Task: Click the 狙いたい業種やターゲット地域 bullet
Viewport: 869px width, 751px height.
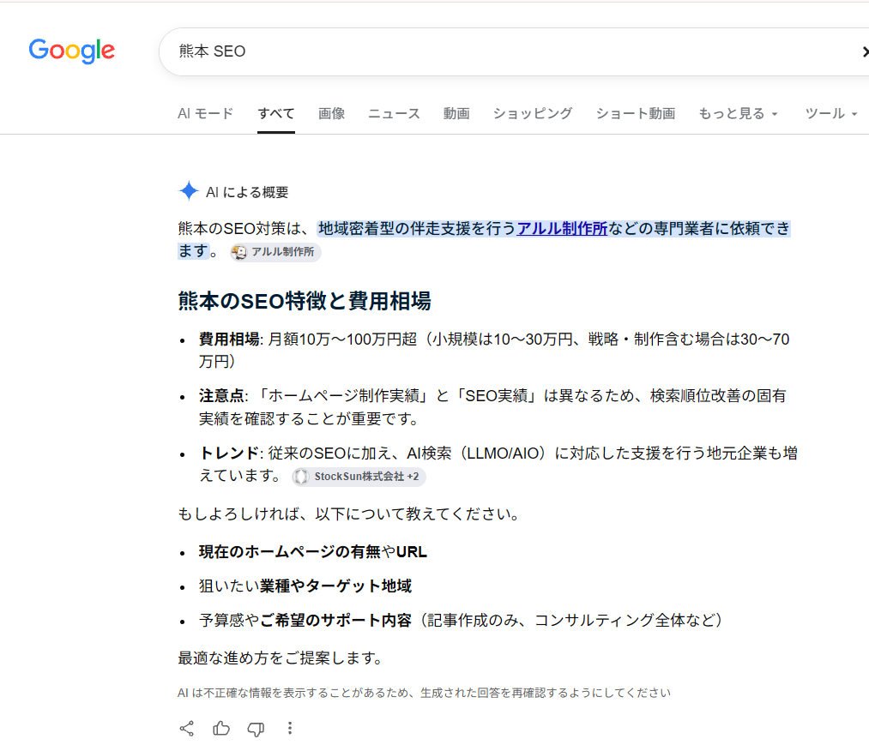Action: tap(305, 586)
